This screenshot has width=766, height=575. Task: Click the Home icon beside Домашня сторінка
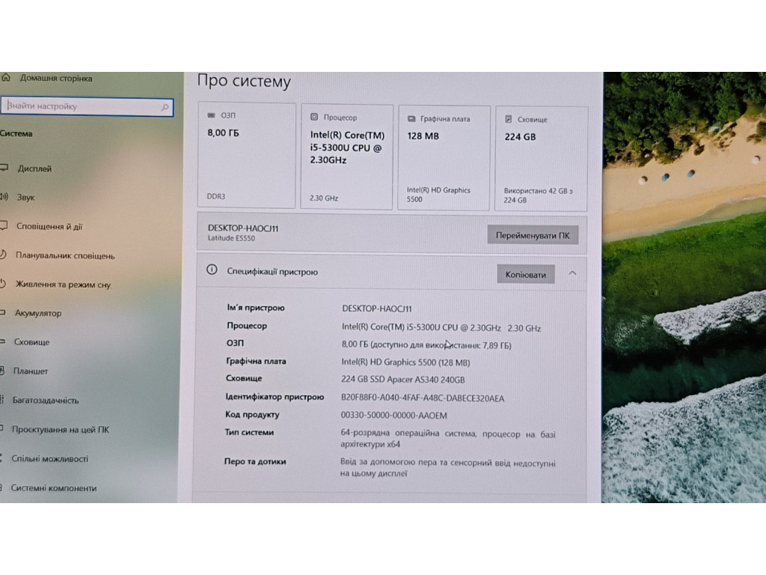click(6, 78)
